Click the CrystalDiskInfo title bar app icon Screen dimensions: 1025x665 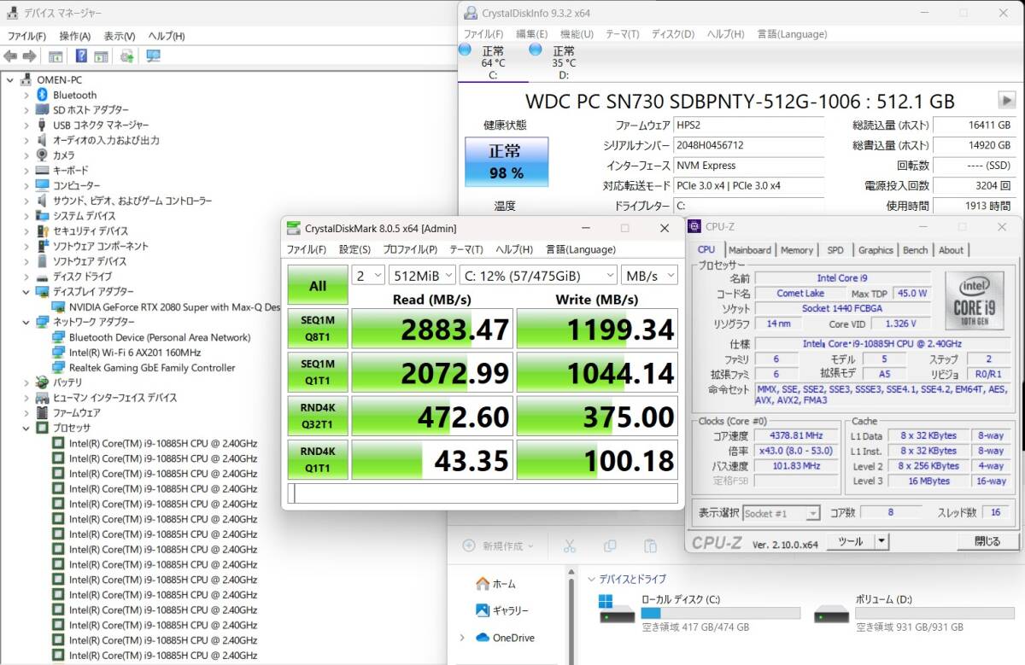(471, 13)
